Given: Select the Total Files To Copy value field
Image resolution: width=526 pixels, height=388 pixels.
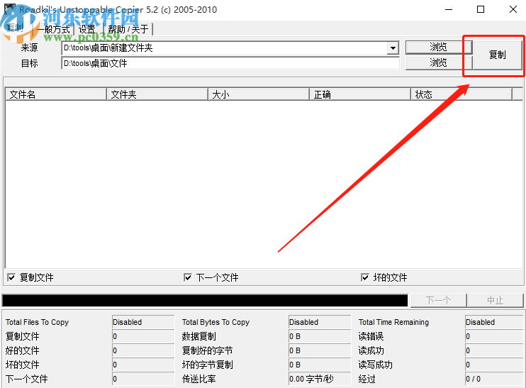Looking at the screenshot, I should 143,322.
